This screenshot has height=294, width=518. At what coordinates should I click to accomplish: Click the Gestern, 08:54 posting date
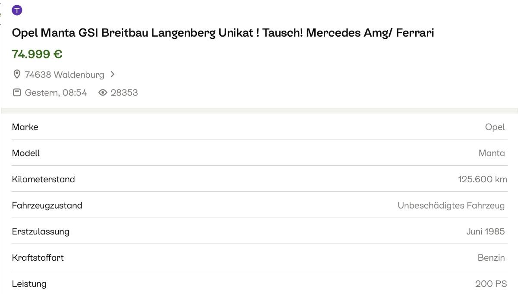click(x=56, y=92)
